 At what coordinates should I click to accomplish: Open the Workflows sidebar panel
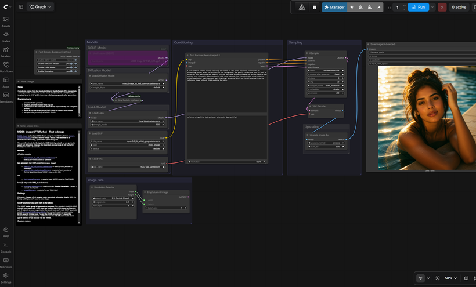(x=6, y=67)
